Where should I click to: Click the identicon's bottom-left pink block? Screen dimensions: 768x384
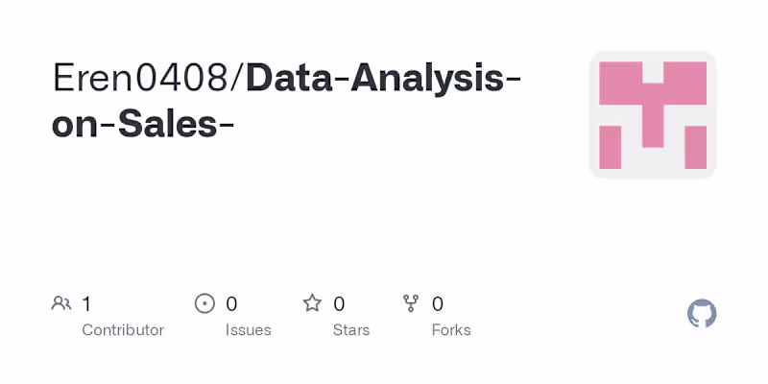pos(610,147)
